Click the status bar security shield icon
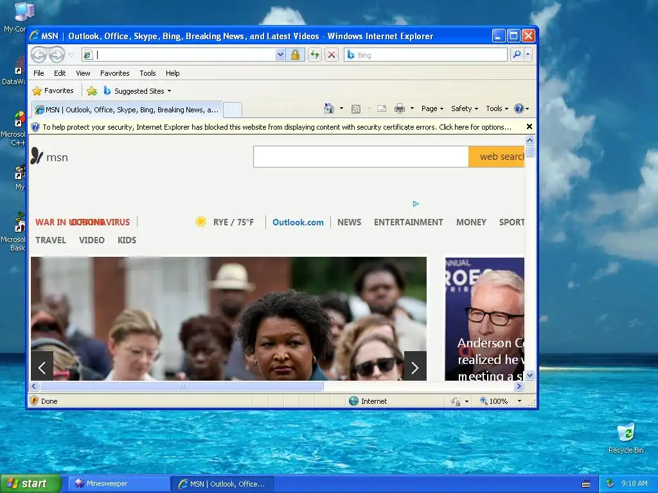This screenshot has width=658, height=493. click(35, 401)
